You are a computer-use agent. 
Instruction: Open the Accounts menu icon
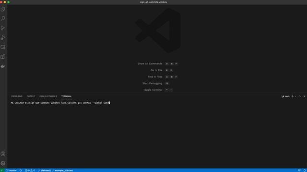[x=3, y=154]
